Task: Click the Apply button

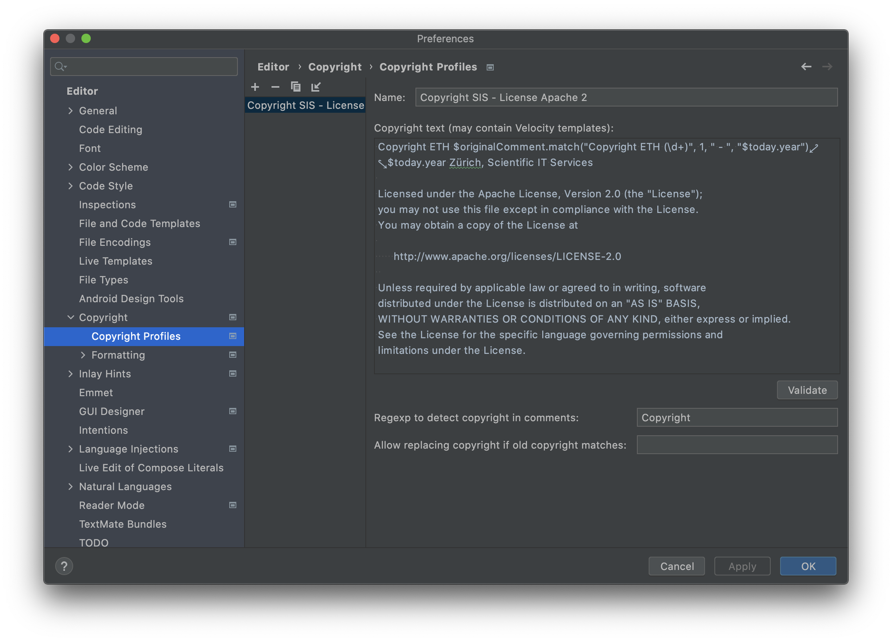Action: tap(742, 566)
